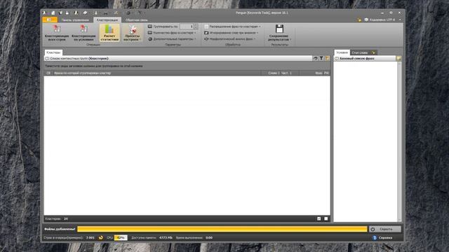
Task: Open Сохранение результатов with floppy icon
Action: click(x=279, y=33)
